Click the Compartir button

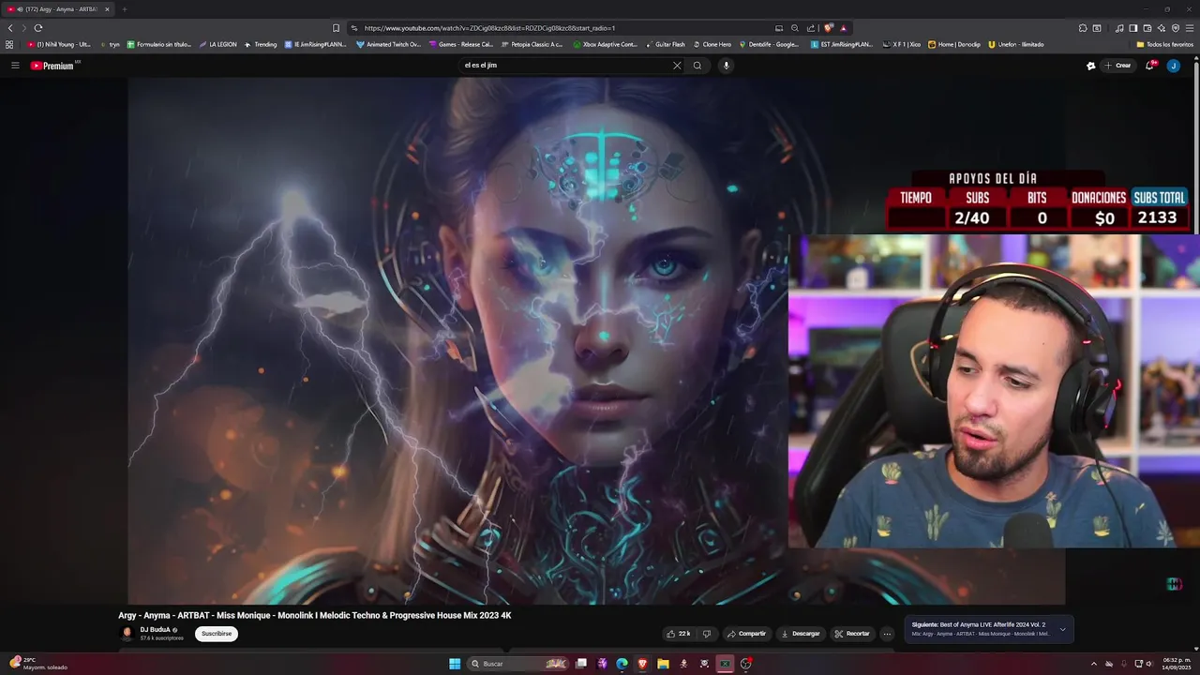[746, 634]
